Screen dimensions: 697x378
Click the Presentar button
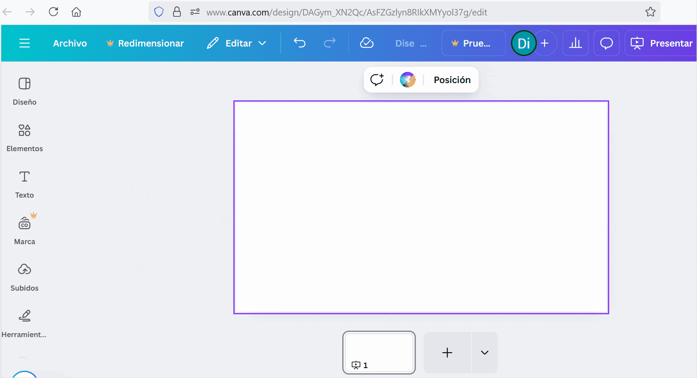(662, 43)
